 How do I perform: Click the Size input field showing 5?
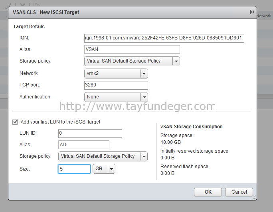(74, 169)
